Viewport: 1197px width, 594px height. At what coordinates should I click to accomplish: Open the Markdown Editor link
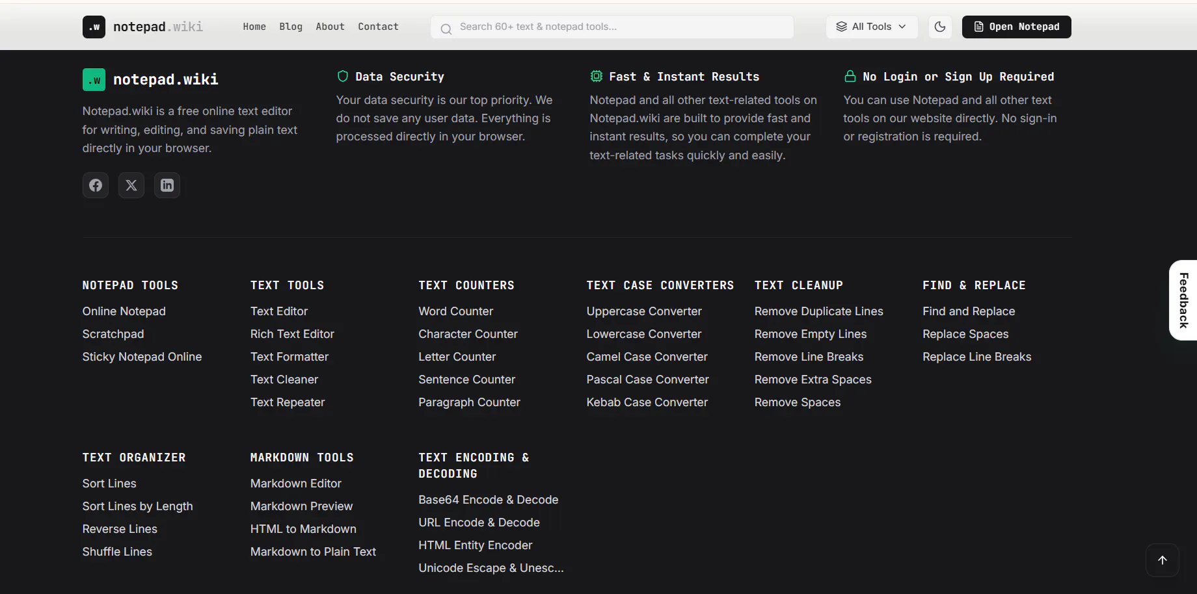(x=296, y=484)
